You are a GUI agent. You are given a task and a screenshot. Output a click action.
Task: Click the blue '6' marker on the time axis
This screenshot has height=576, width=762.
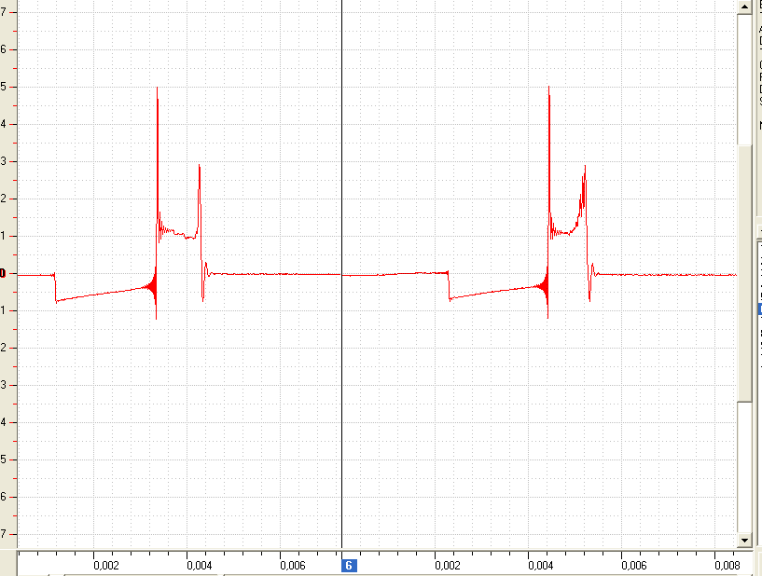coord(349,566)
